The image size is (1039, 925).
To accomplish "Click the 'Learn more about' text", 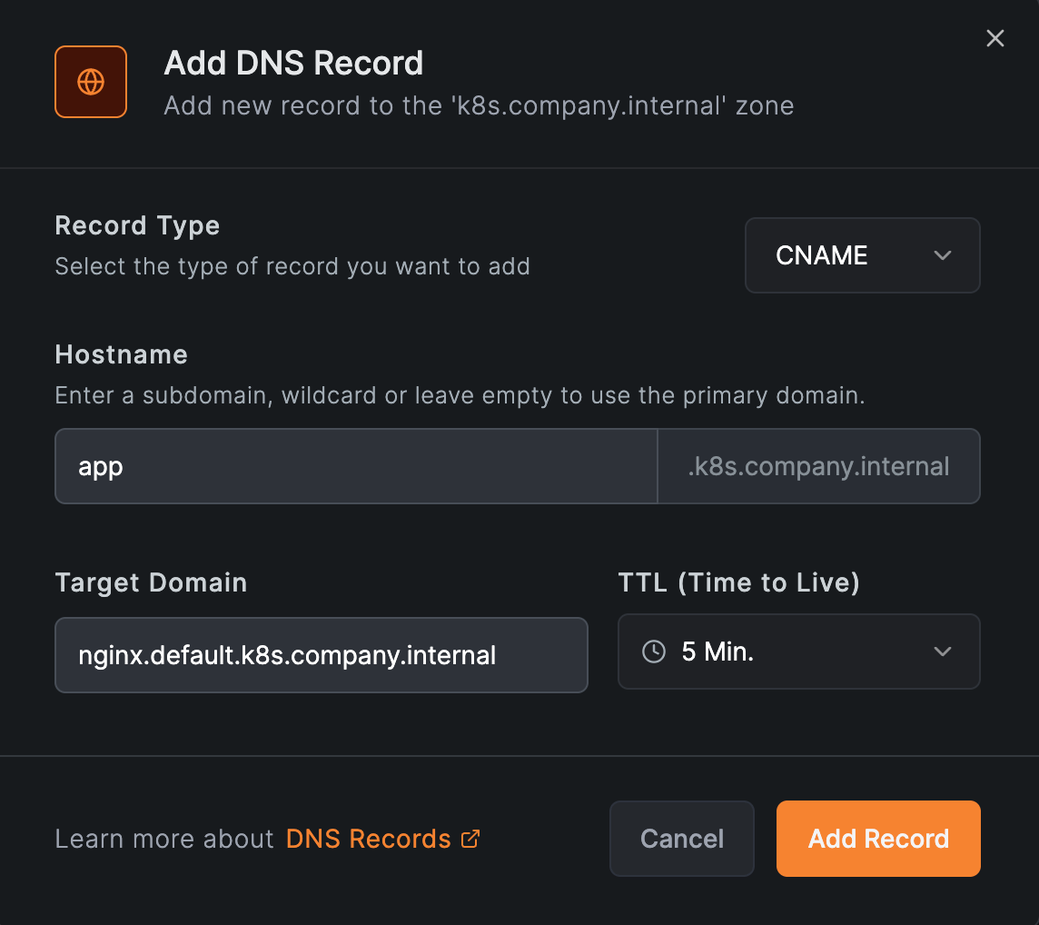I will pyautogui.click(x=164, y=839).
